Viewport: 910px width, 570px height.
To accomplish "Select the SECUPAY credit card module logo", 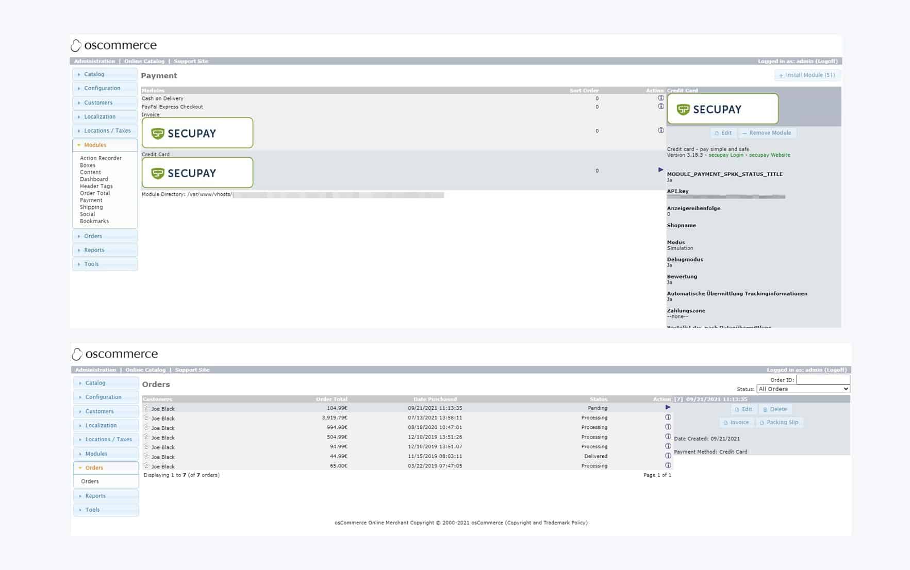I will 197,172.
